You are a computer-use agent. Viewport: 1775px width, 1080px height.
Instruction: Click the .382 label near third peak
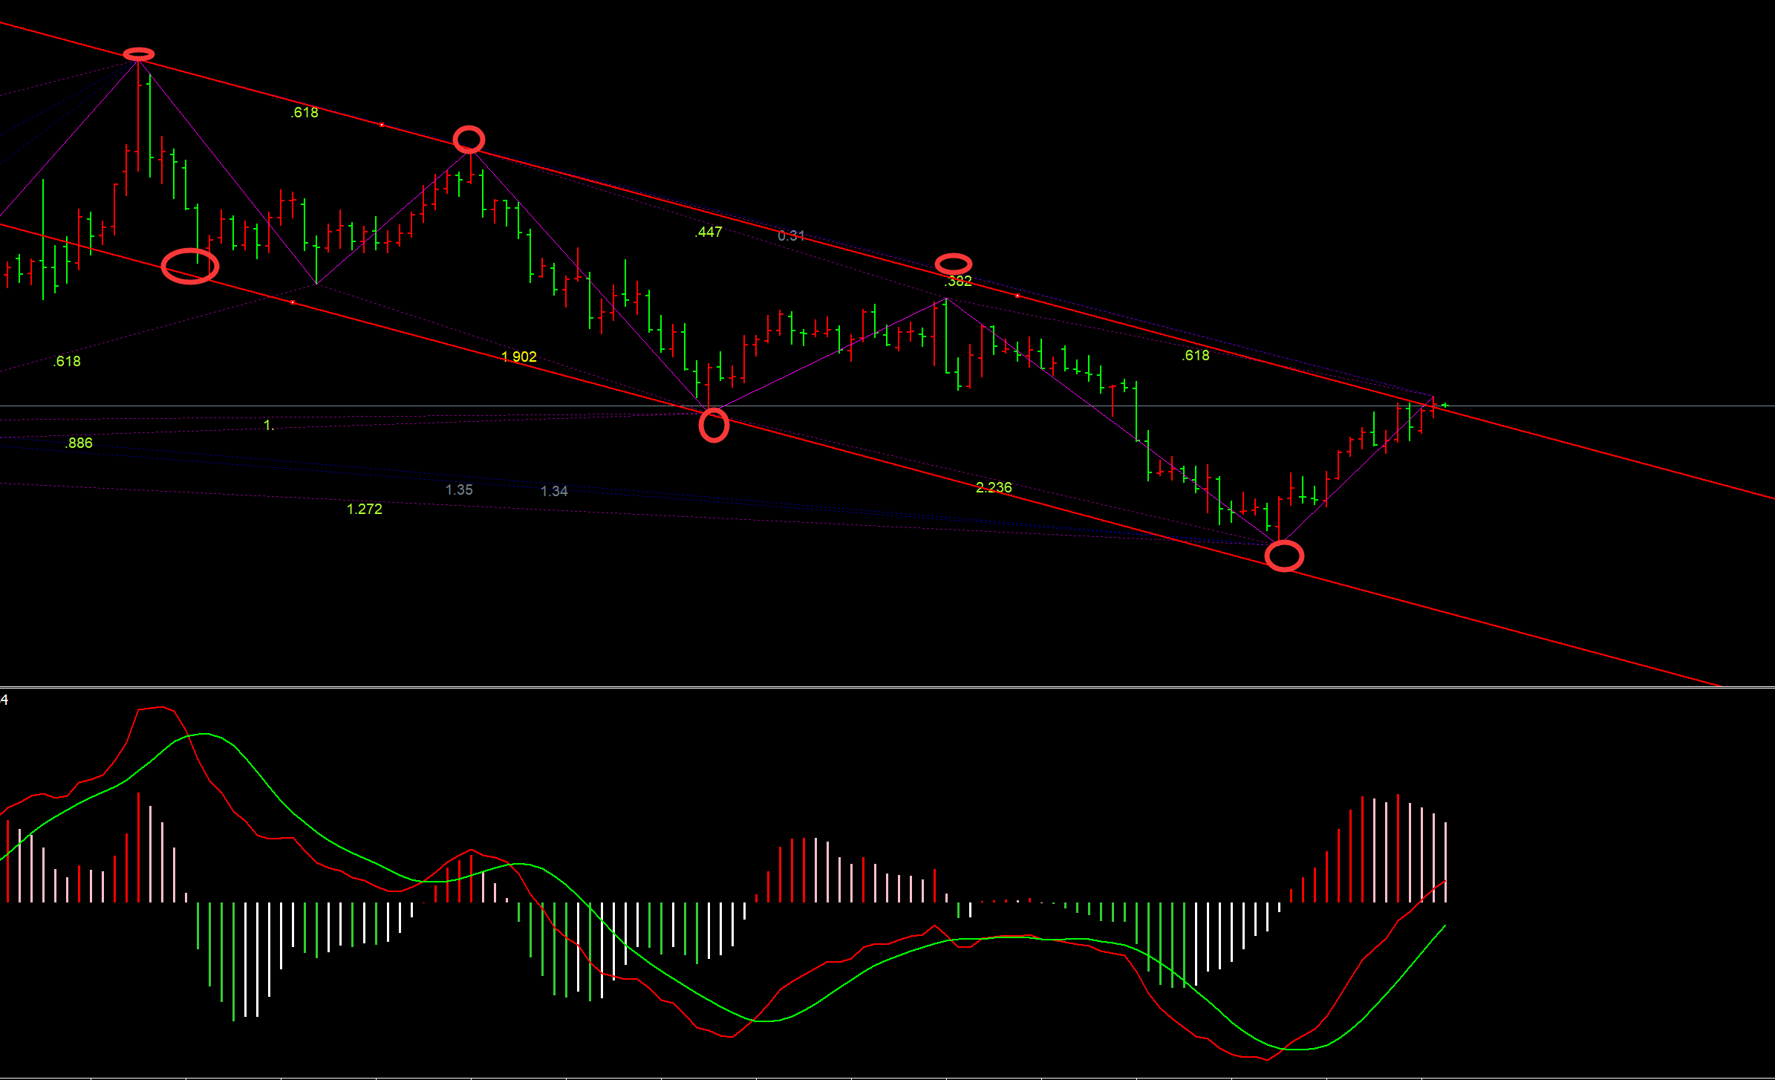pos(958,281)
